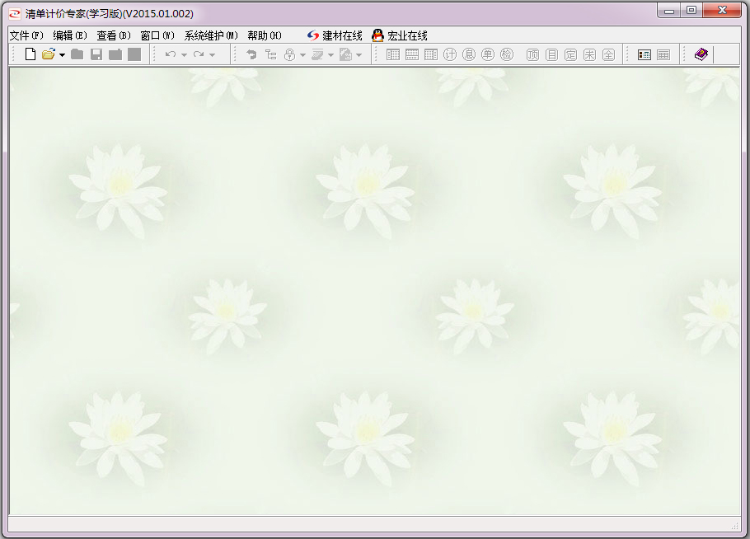Expand the Open folder dropdown arrow
750x539 pixels.
click(x=62, y=55)
